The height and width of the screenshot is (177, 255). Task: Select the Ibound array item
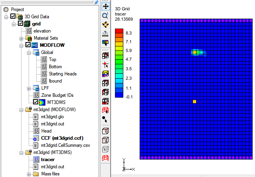pyautogui.click(x=55, y=81)
